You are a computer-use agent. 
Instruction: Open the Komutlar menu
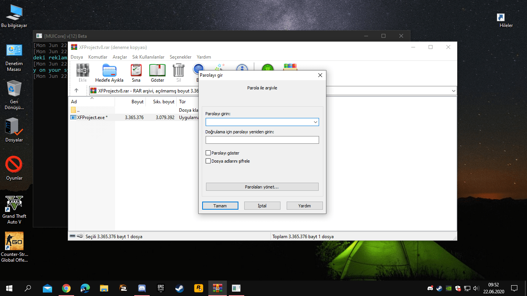98,57
